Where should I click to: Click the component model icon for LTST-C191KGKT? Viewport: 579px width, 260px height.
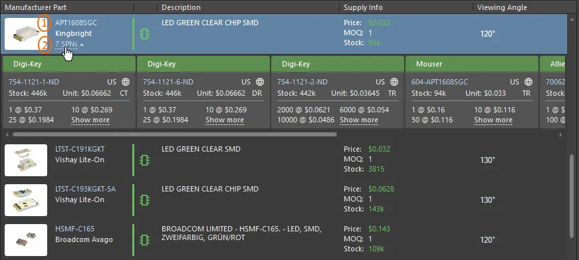(x=145, y=160)
